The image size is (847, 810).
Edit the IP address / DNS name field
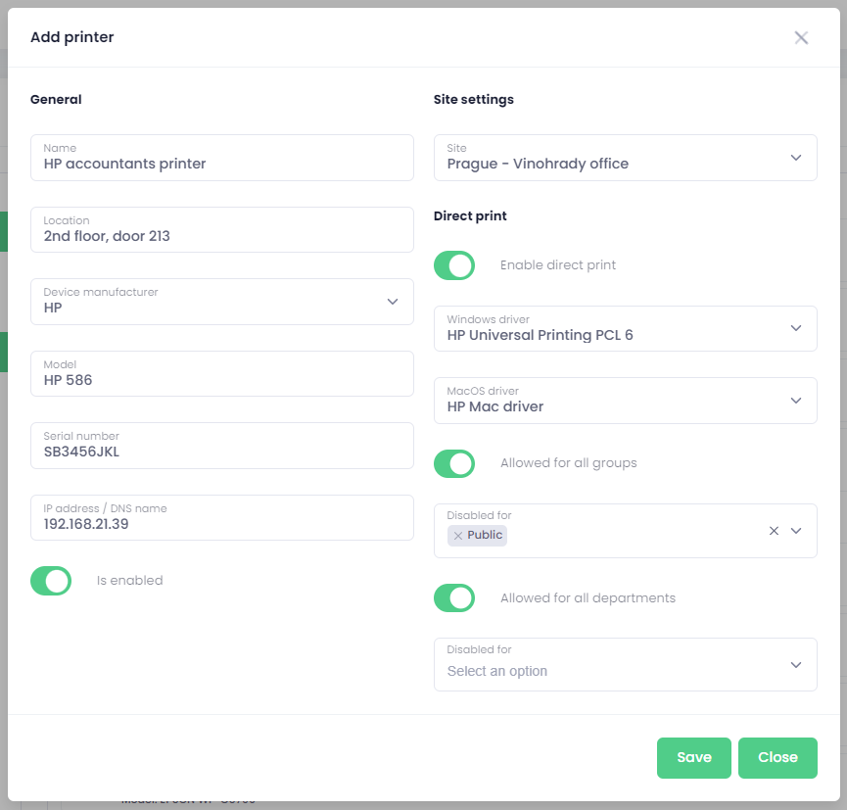click(x=222, y=518)
